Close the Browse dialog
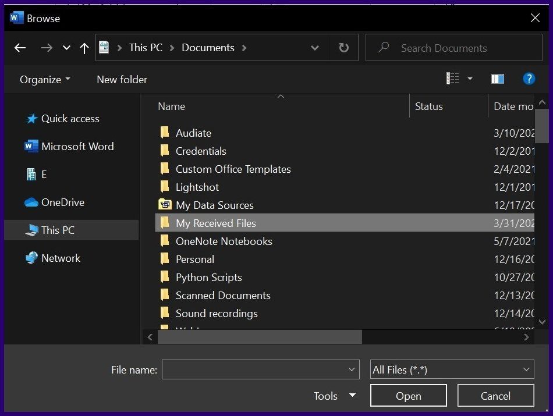The height and width of the screenshot is (416, 553). coord(535,18)
